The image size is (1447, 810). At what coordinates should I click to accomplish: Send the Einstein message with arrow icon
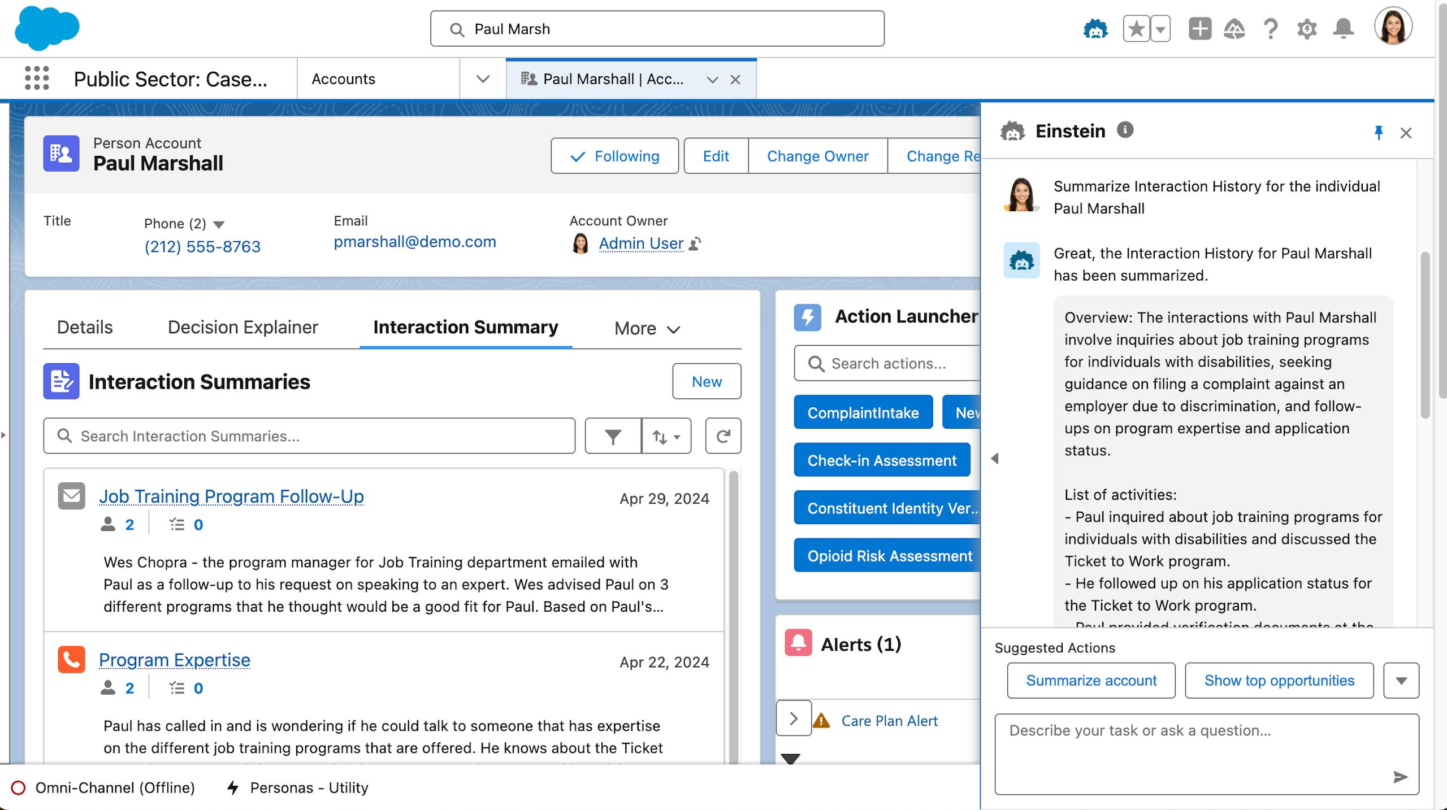1400,777
